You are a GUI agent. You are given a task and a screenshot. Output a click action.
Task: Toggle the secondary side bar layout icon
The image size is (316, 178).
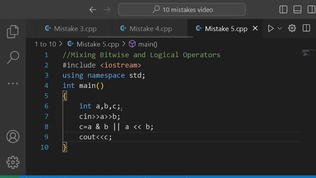312,9
